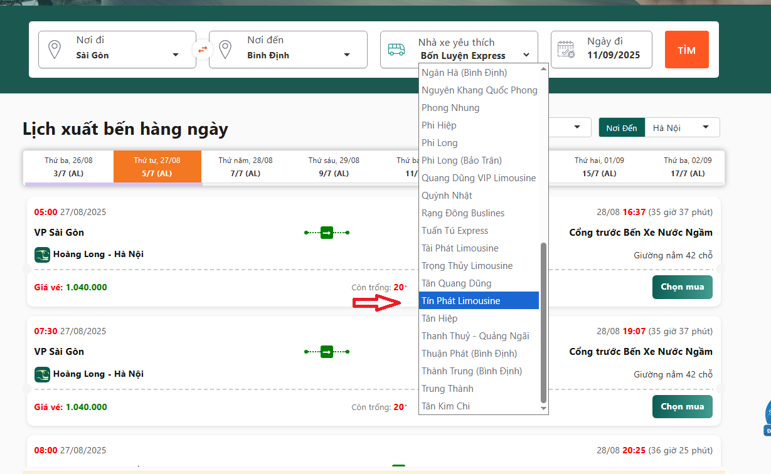Click Chọn mua for the 05:00 trip
Viewport: 771px width, 474px height.
coord(682,287)
